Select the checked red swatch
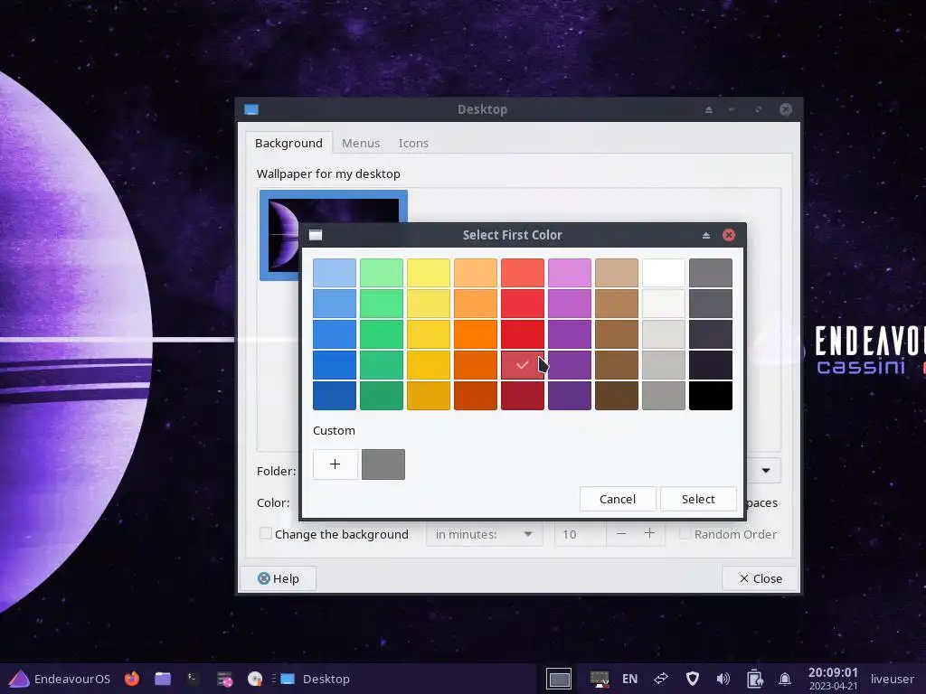 [522, 365]
